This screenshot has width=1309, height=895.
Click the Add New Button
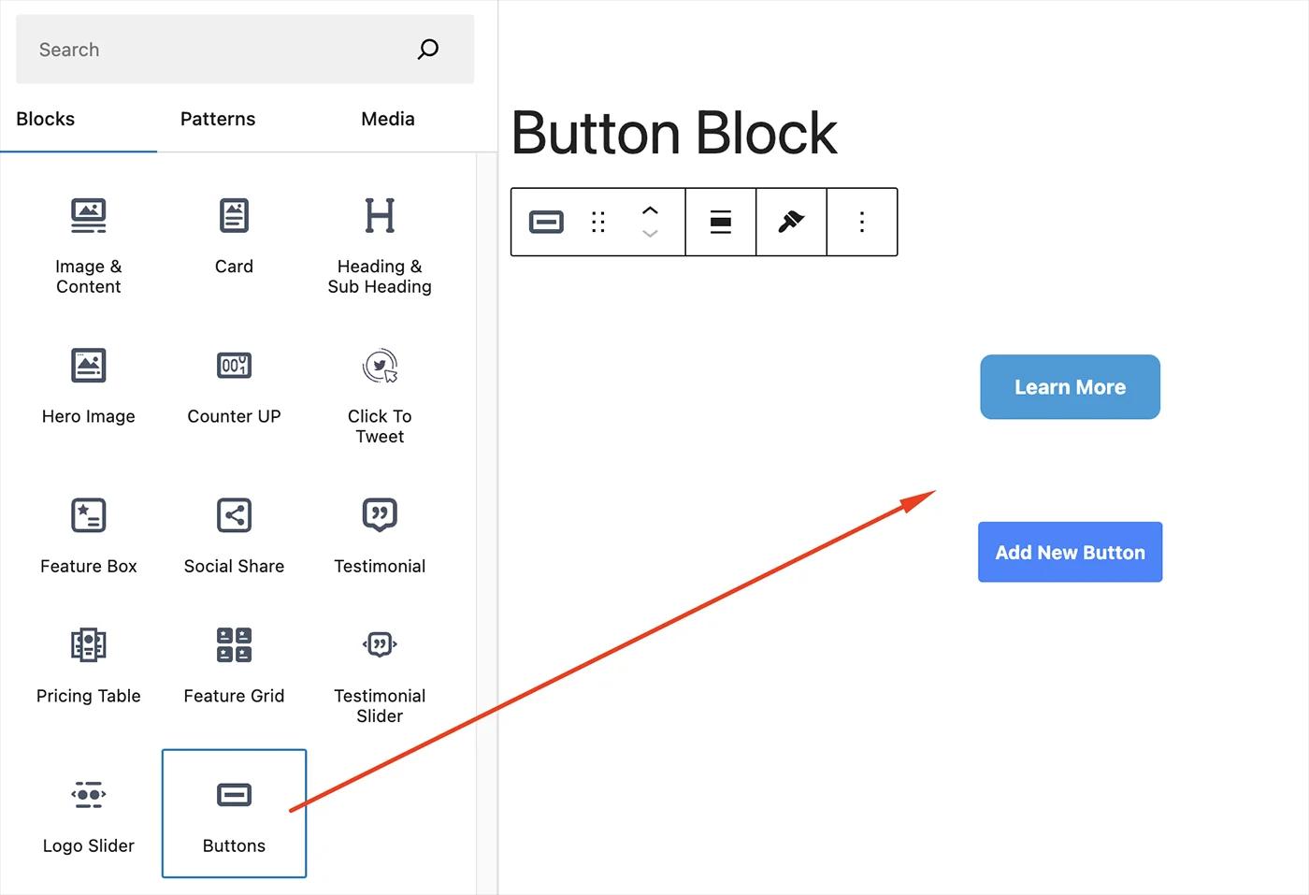pyautogui.click(x=1070, y=552)
